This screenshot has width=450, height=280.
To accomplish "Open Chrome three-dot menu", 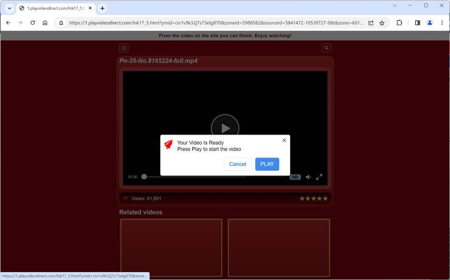I will 442,23.
